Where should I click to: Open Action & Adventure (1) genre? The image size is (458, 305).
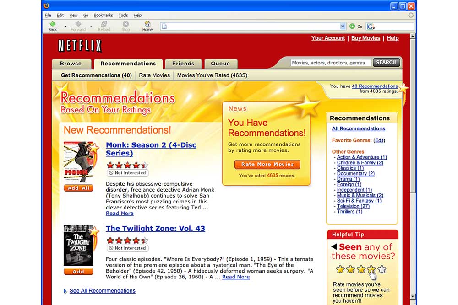point(362,157)
